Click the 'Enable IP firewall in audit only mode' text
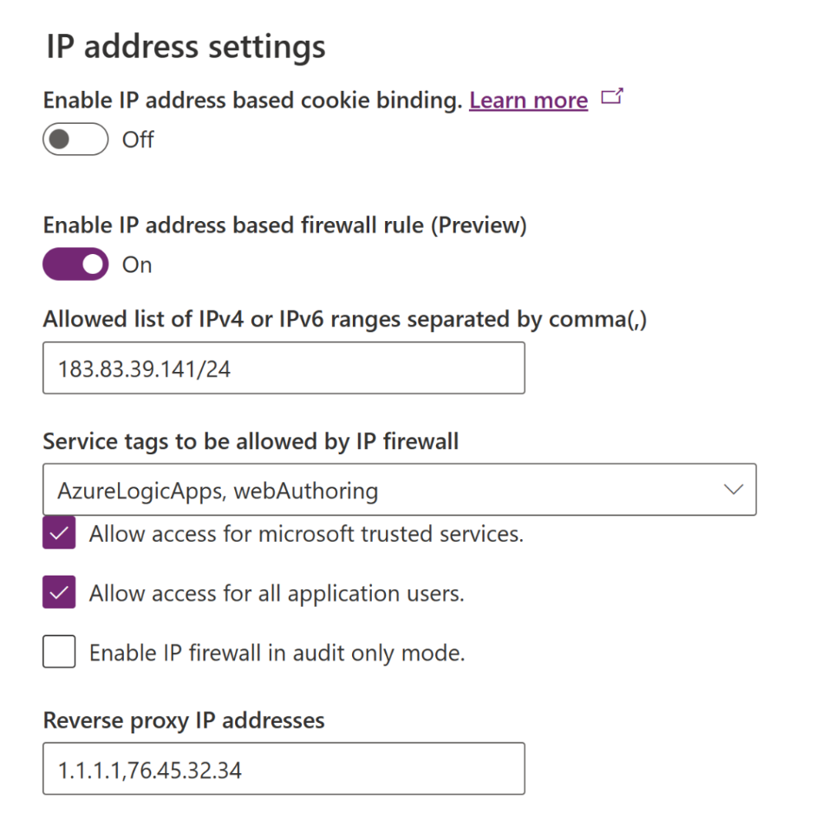 point(277,653)
